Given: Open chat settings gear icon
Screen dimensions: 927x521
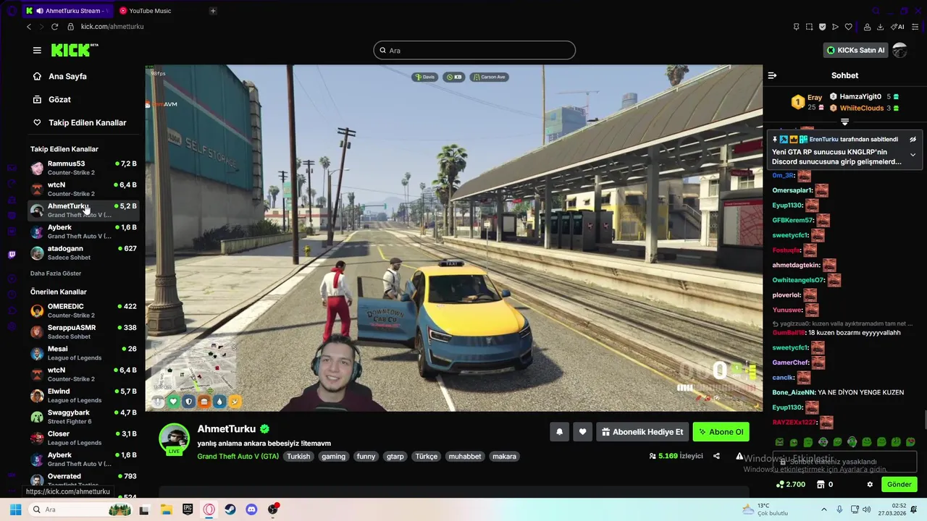Looking at the screenshot, I should point(870,484).
